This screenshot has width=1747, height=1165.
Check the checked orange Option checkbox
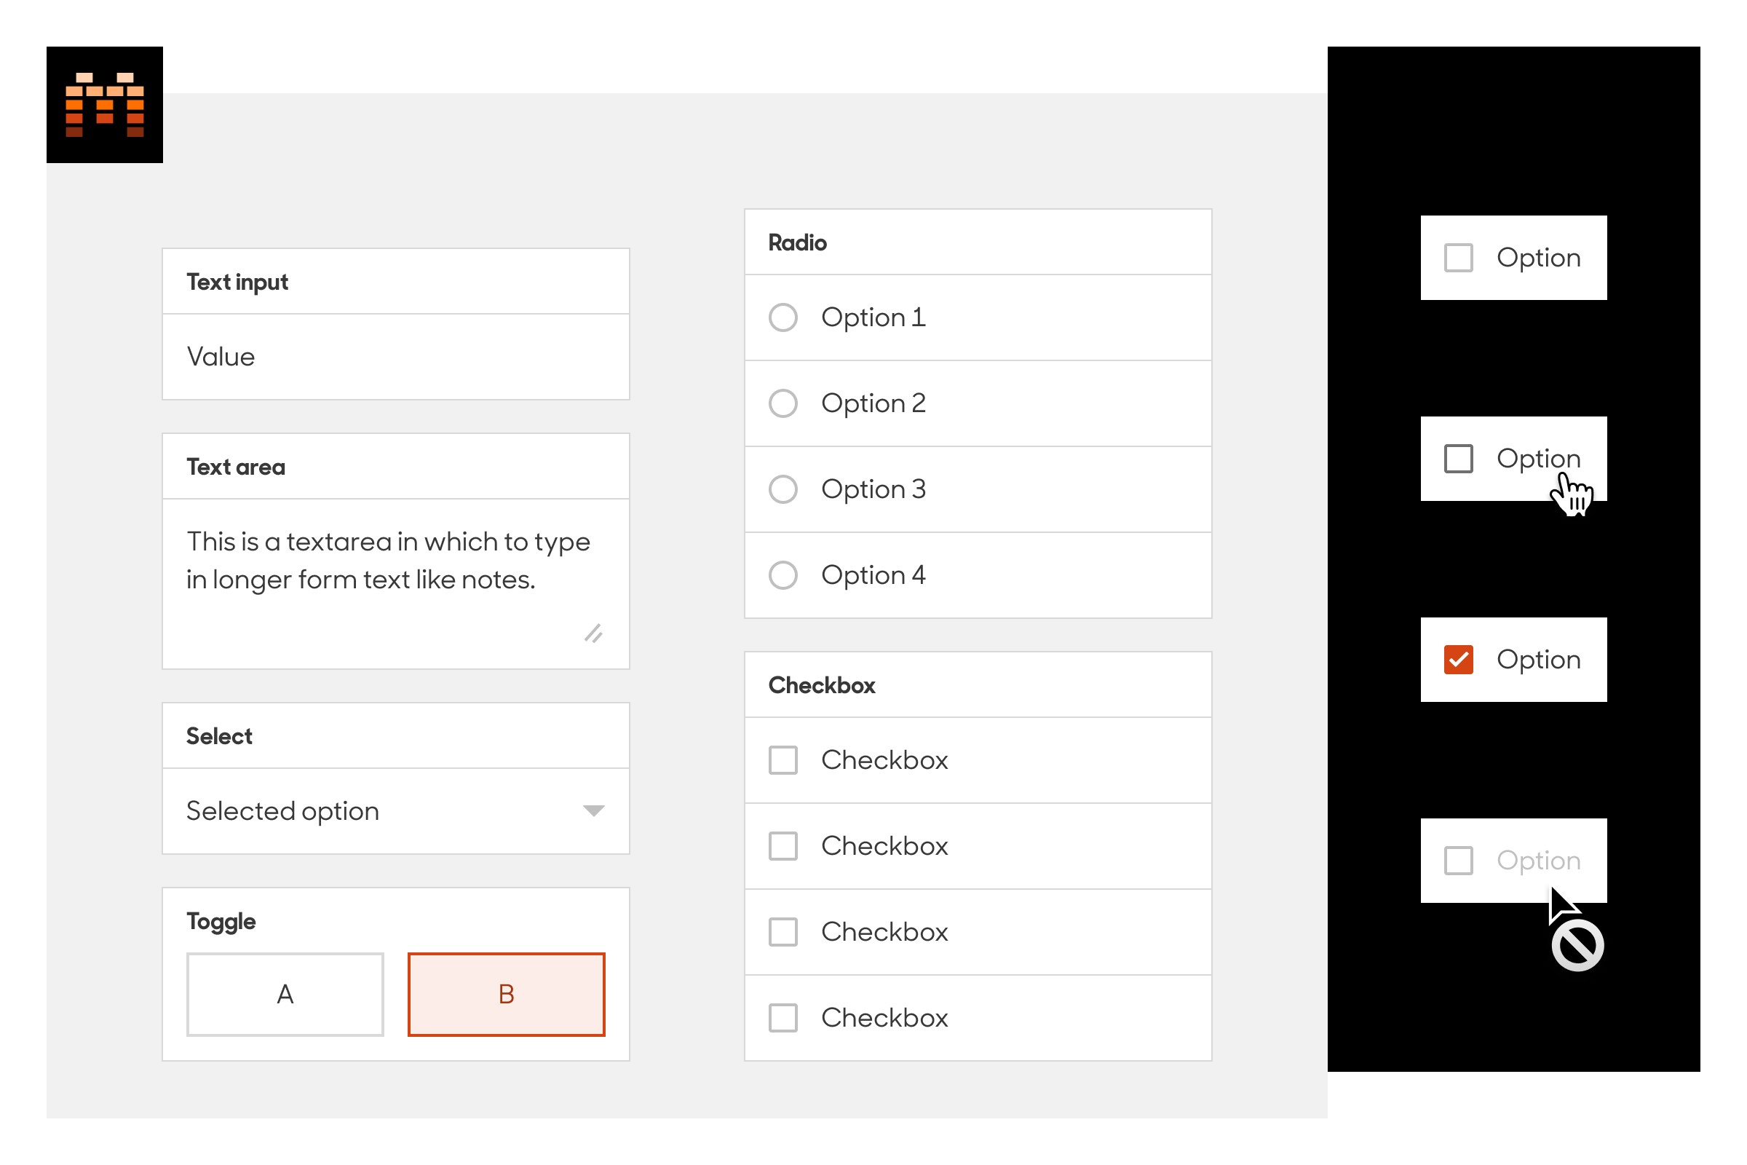pyautogui.click(x=1459, y=660)
